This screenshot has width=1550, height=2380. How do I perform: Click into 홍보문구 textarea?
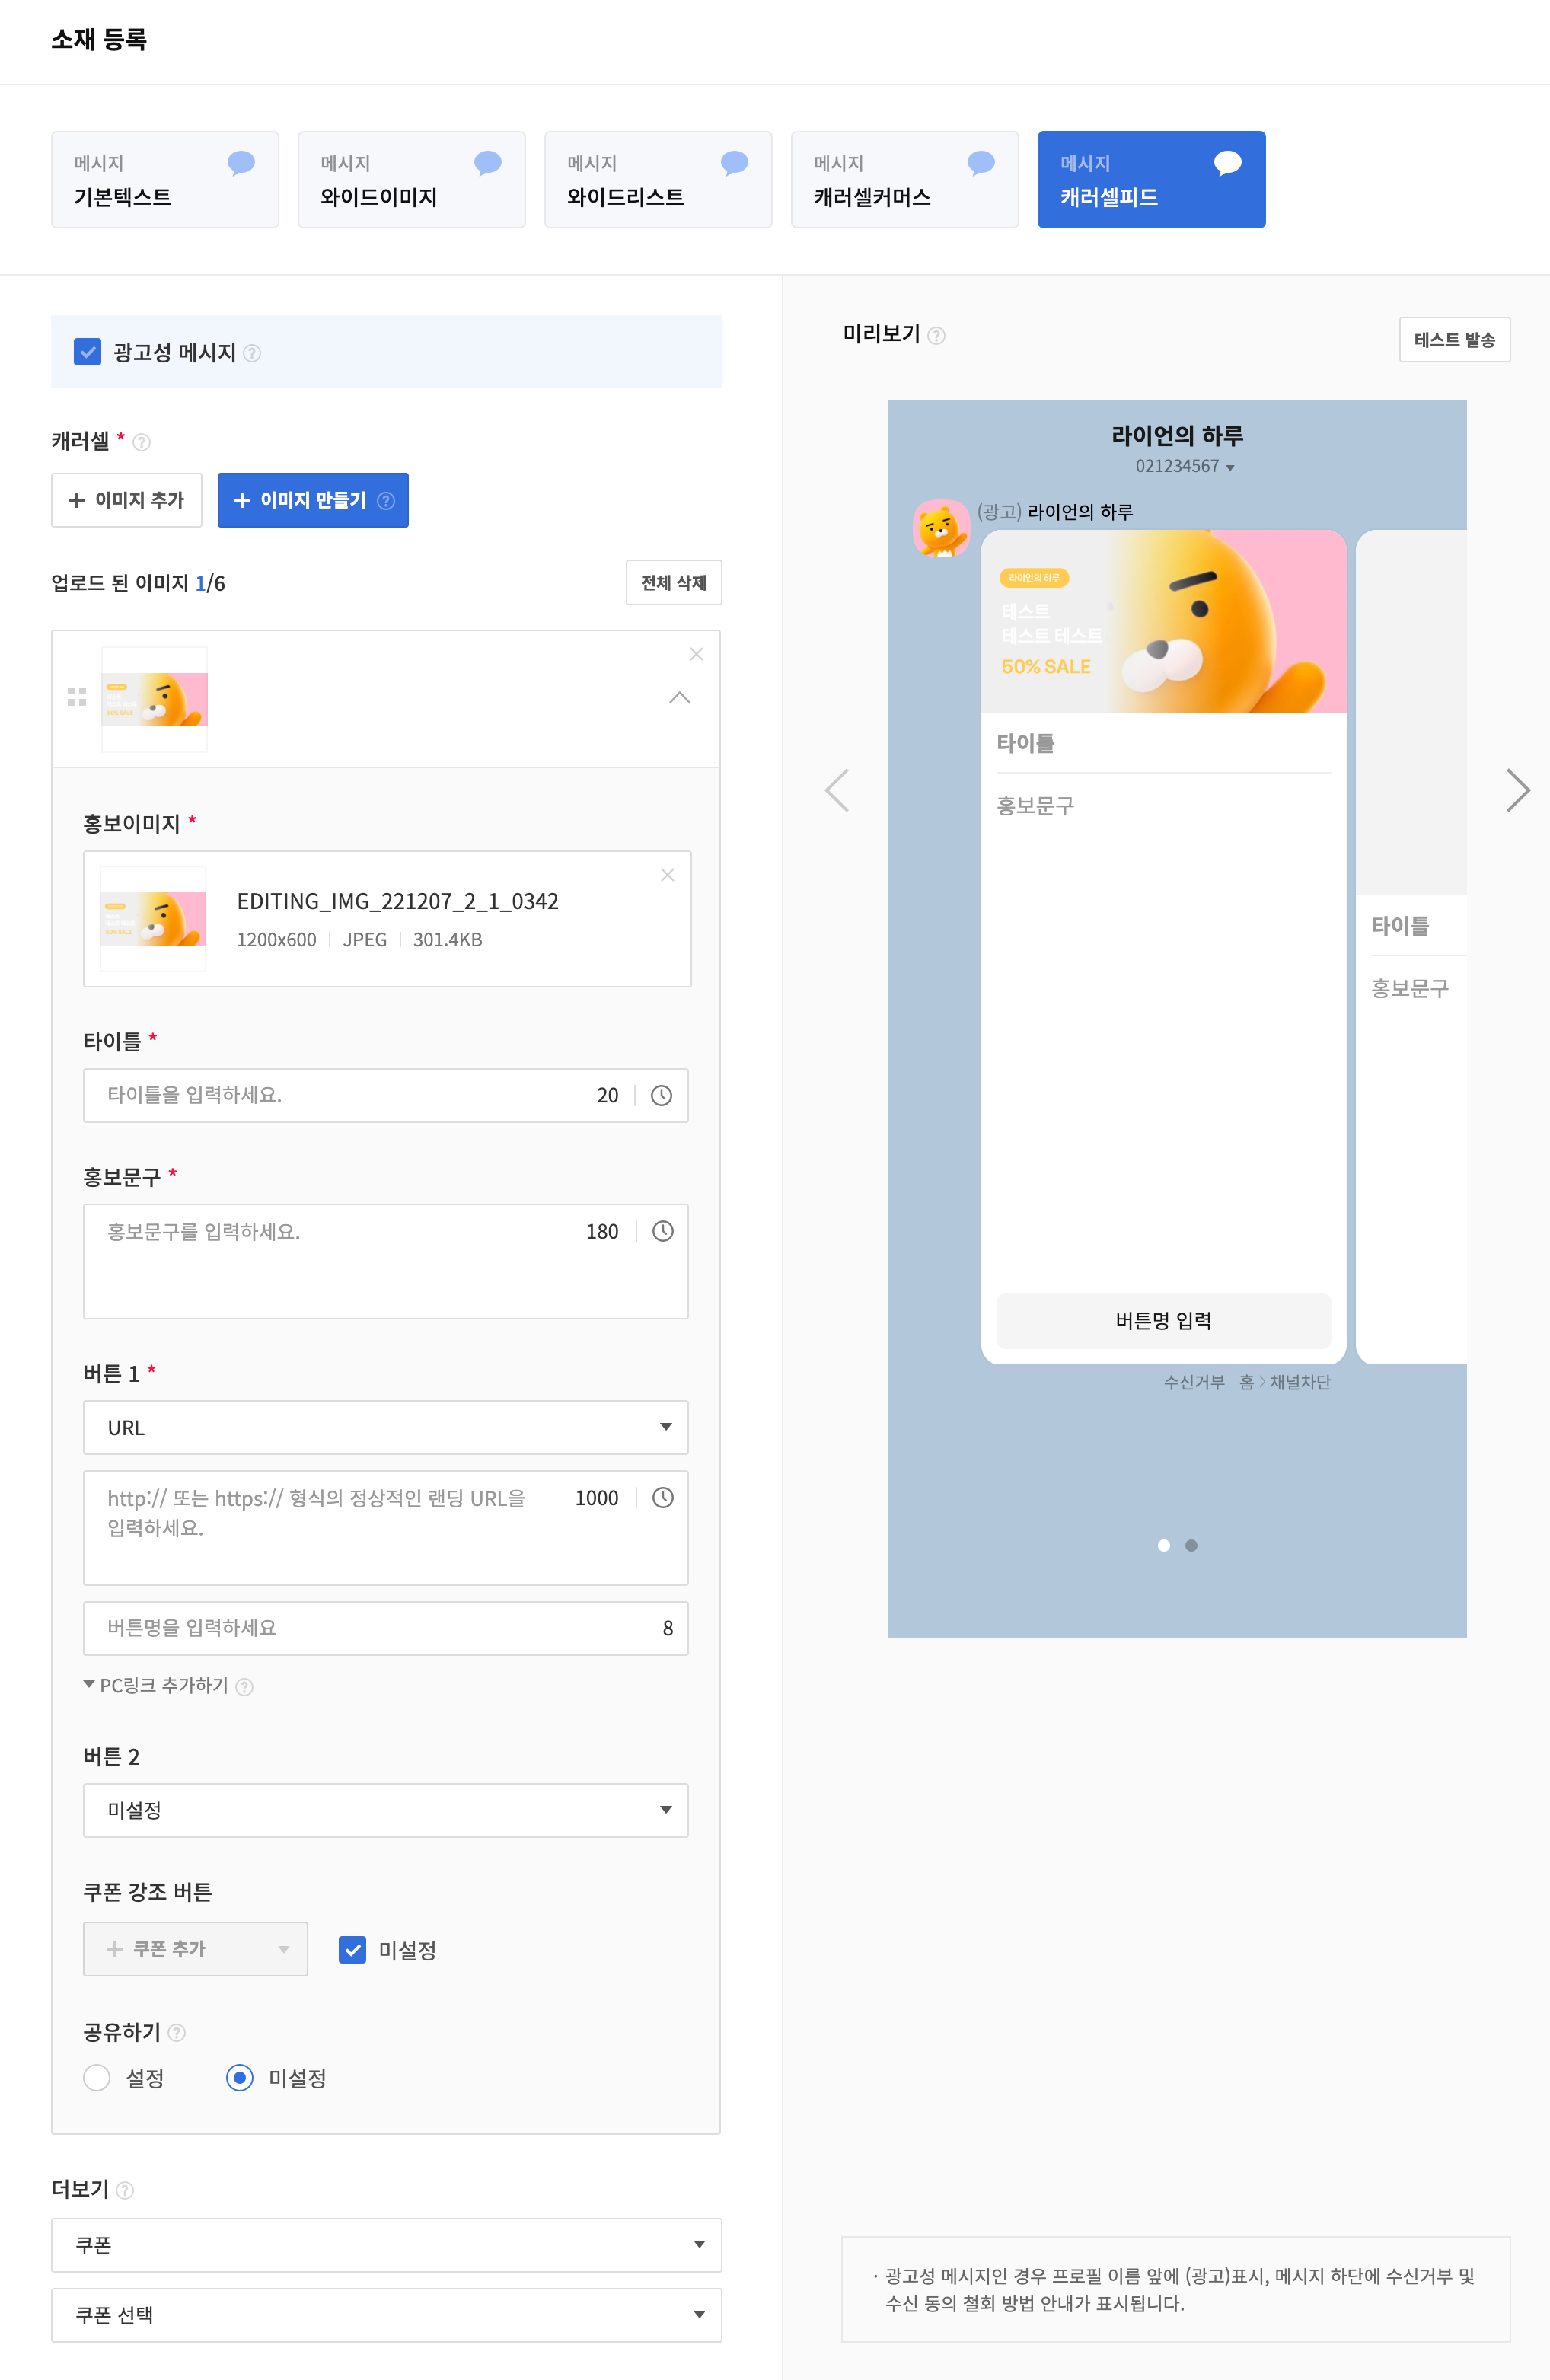click(386, 1262)
